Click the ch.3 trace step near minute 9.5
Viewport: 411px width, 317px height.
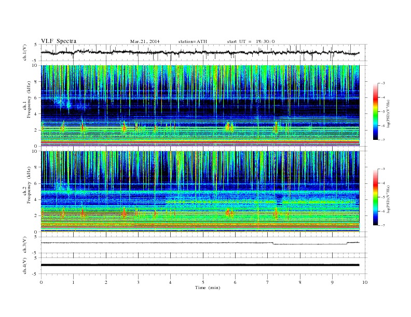(x=347, y=243)
